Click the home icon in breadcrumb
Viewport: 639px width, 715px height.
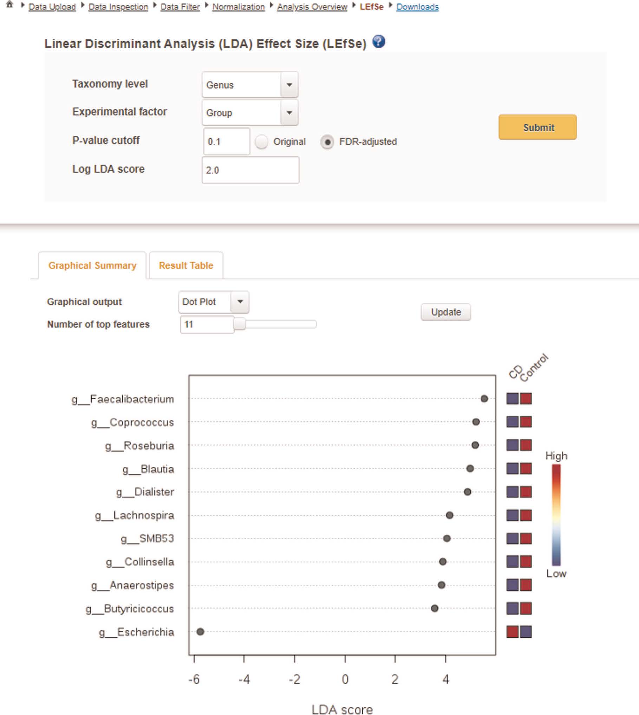10,5
